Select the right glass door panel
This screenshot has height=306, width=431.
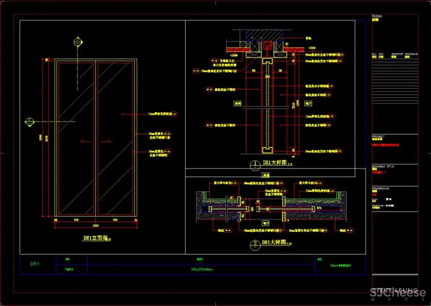click(x=115, y=138)
